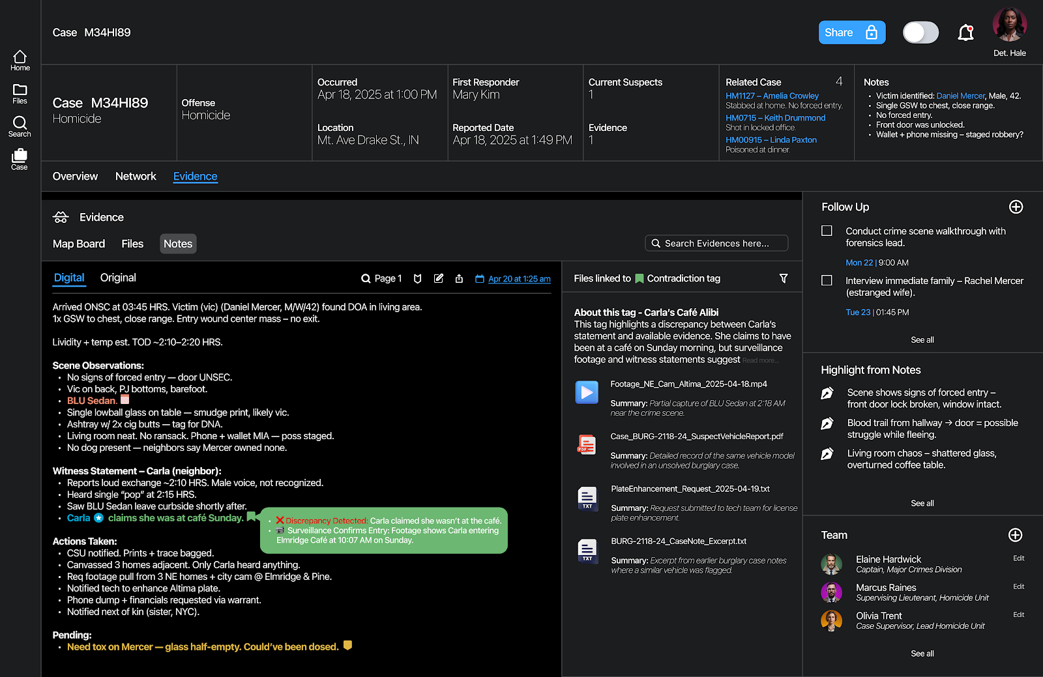Screen dimensions: 1043x677
Task: Play Footage_NE_Cam_Altima video file
Action: [x=587, y=392]
